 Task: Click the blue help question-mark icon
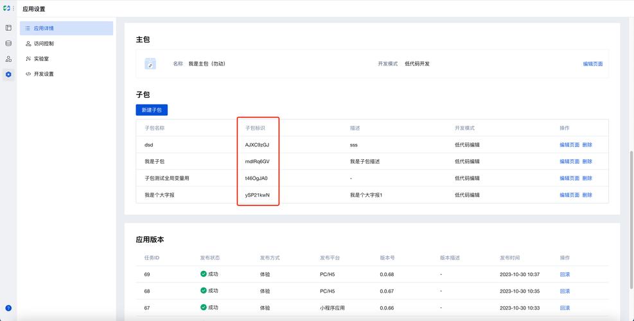[x=8, y=308]
